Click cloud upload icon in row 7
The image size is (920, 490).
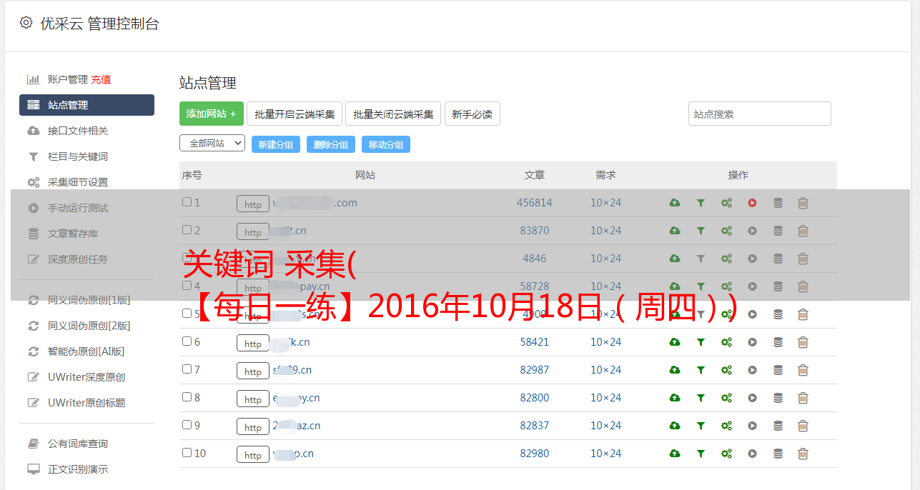click(x=675, y=370)
